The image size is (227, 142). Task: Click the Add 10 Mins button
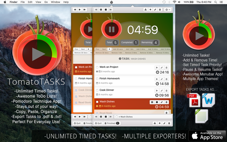pyautogui.click(x=153, y=49)
